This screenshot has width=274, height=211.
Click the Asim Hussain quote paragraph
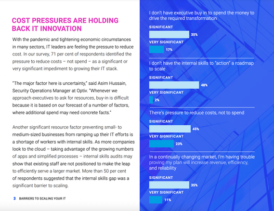[x=71, y=98]
